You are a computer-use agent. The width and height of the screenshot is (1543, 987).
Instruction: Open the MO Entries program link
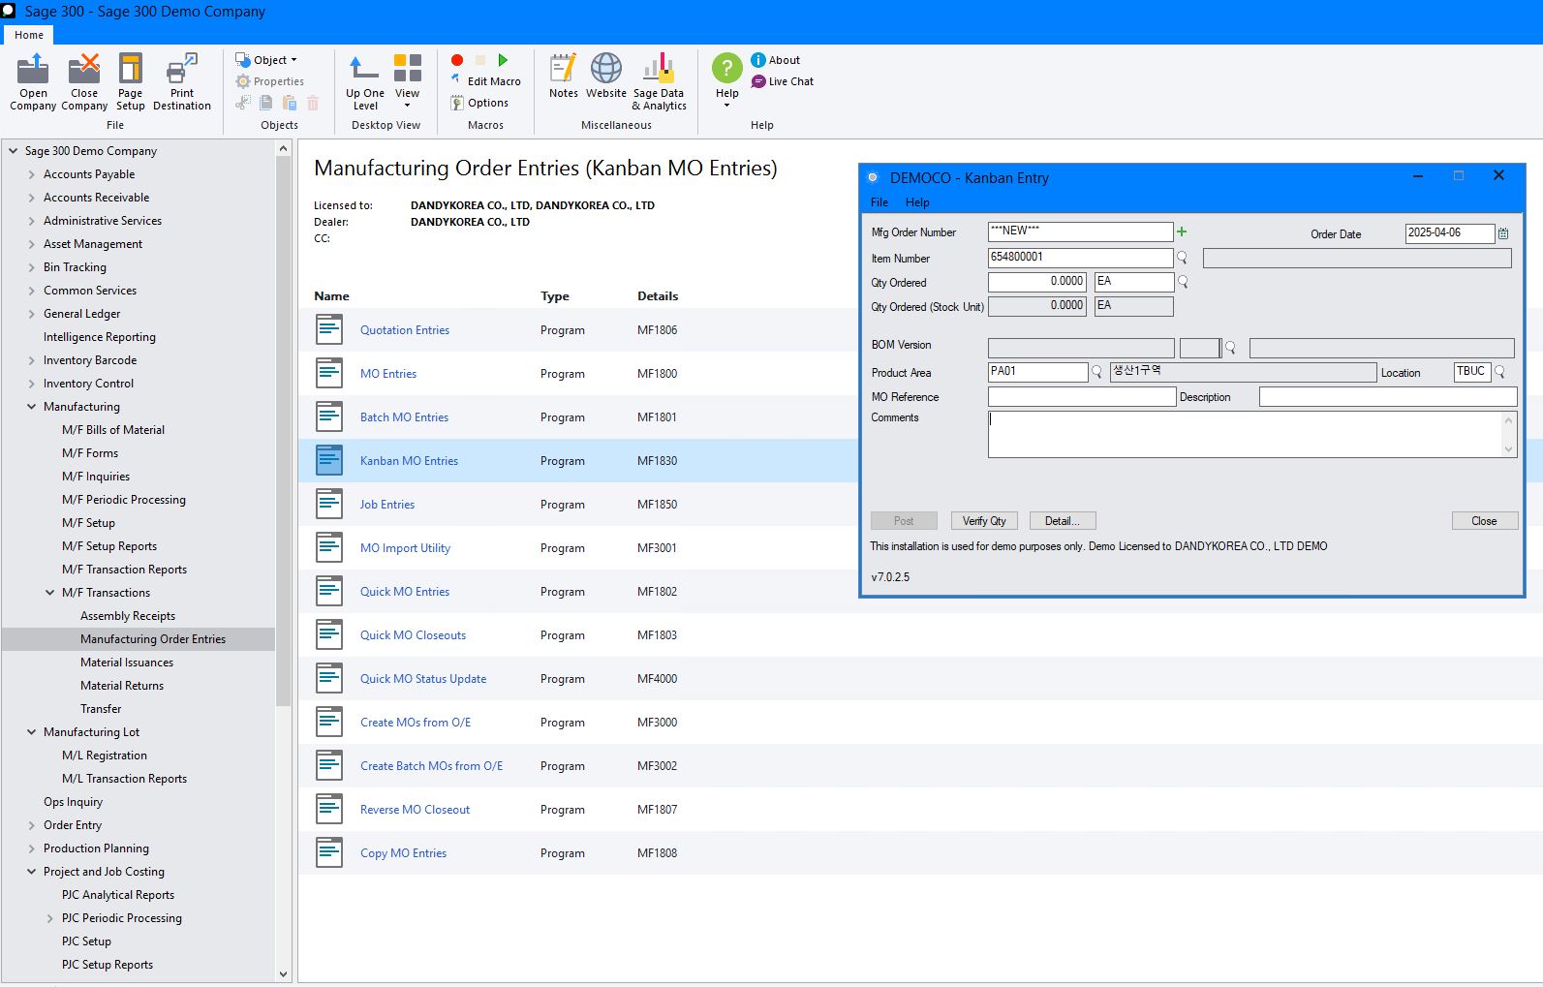pos(388,374)
